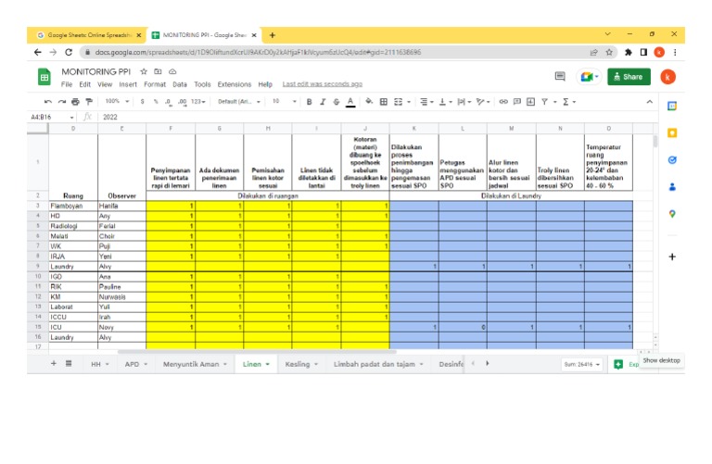The height and width of the screenshot is (464, 712).
Task: Open the text color picker
Action: [x=350, y=103]
